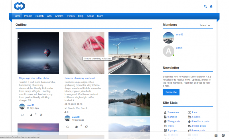Screen dimensions: 229x139
Task: Comment on the Migas ugh blue bottle post
Action: click(x=22, y=115)
